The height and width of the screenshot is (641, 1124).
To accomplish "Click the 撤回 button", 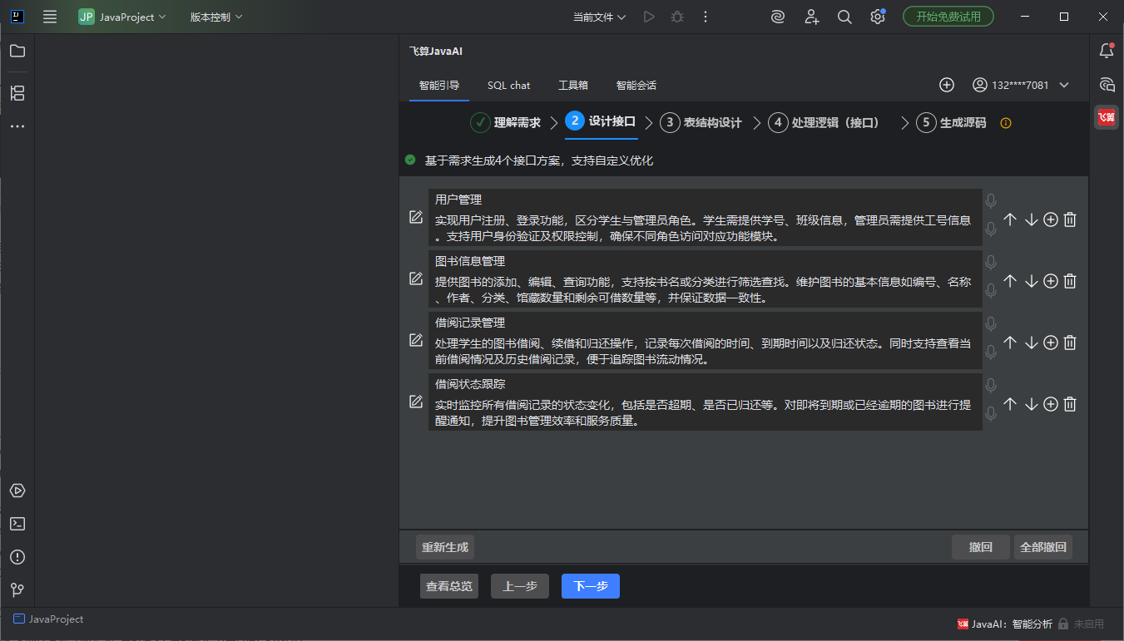I will coord(981,547).
